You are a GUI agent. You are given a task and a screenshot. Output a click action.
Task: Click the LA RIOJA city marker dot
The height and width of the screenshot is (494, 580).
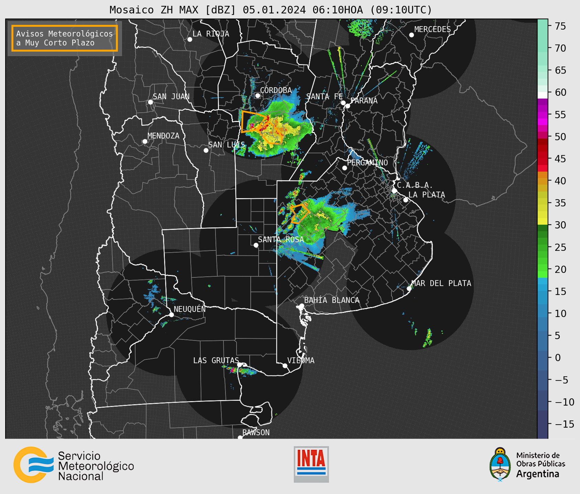(x=190, y=40)
